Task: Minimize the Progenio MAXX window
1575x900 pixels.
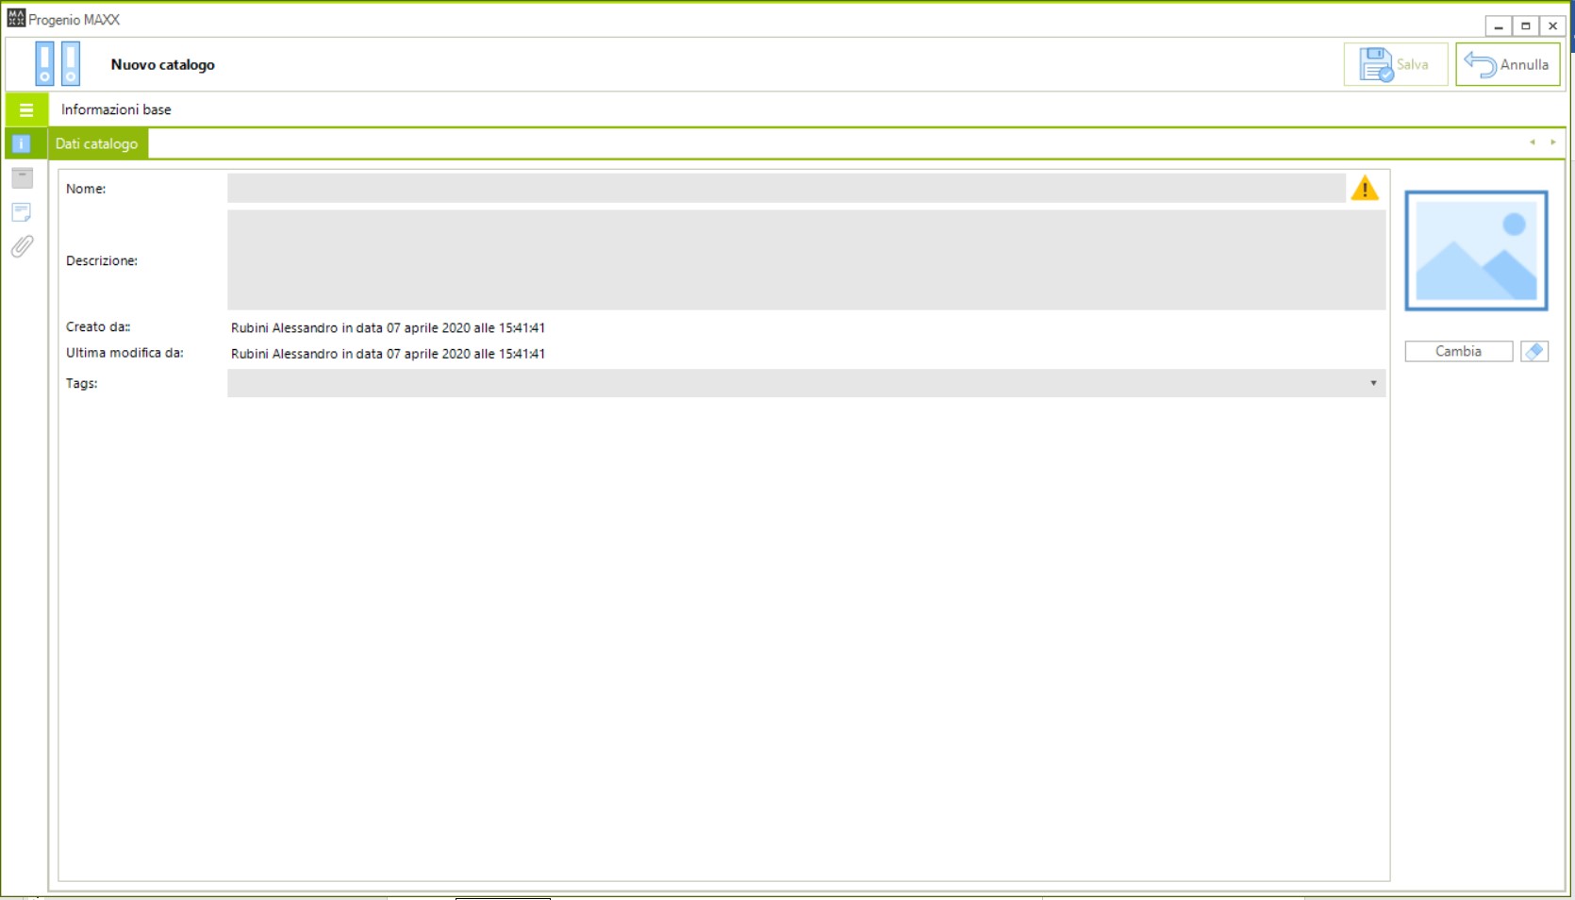Action: 1499,26
